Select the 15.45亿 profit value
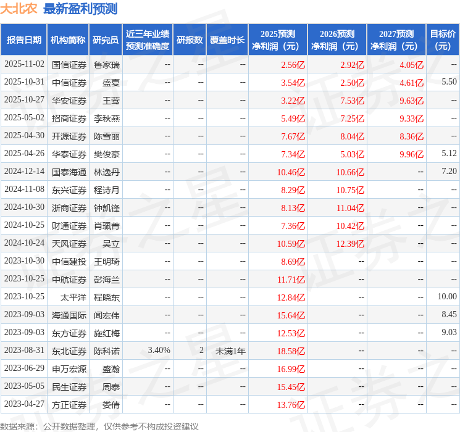 click(x=291, y=387)
